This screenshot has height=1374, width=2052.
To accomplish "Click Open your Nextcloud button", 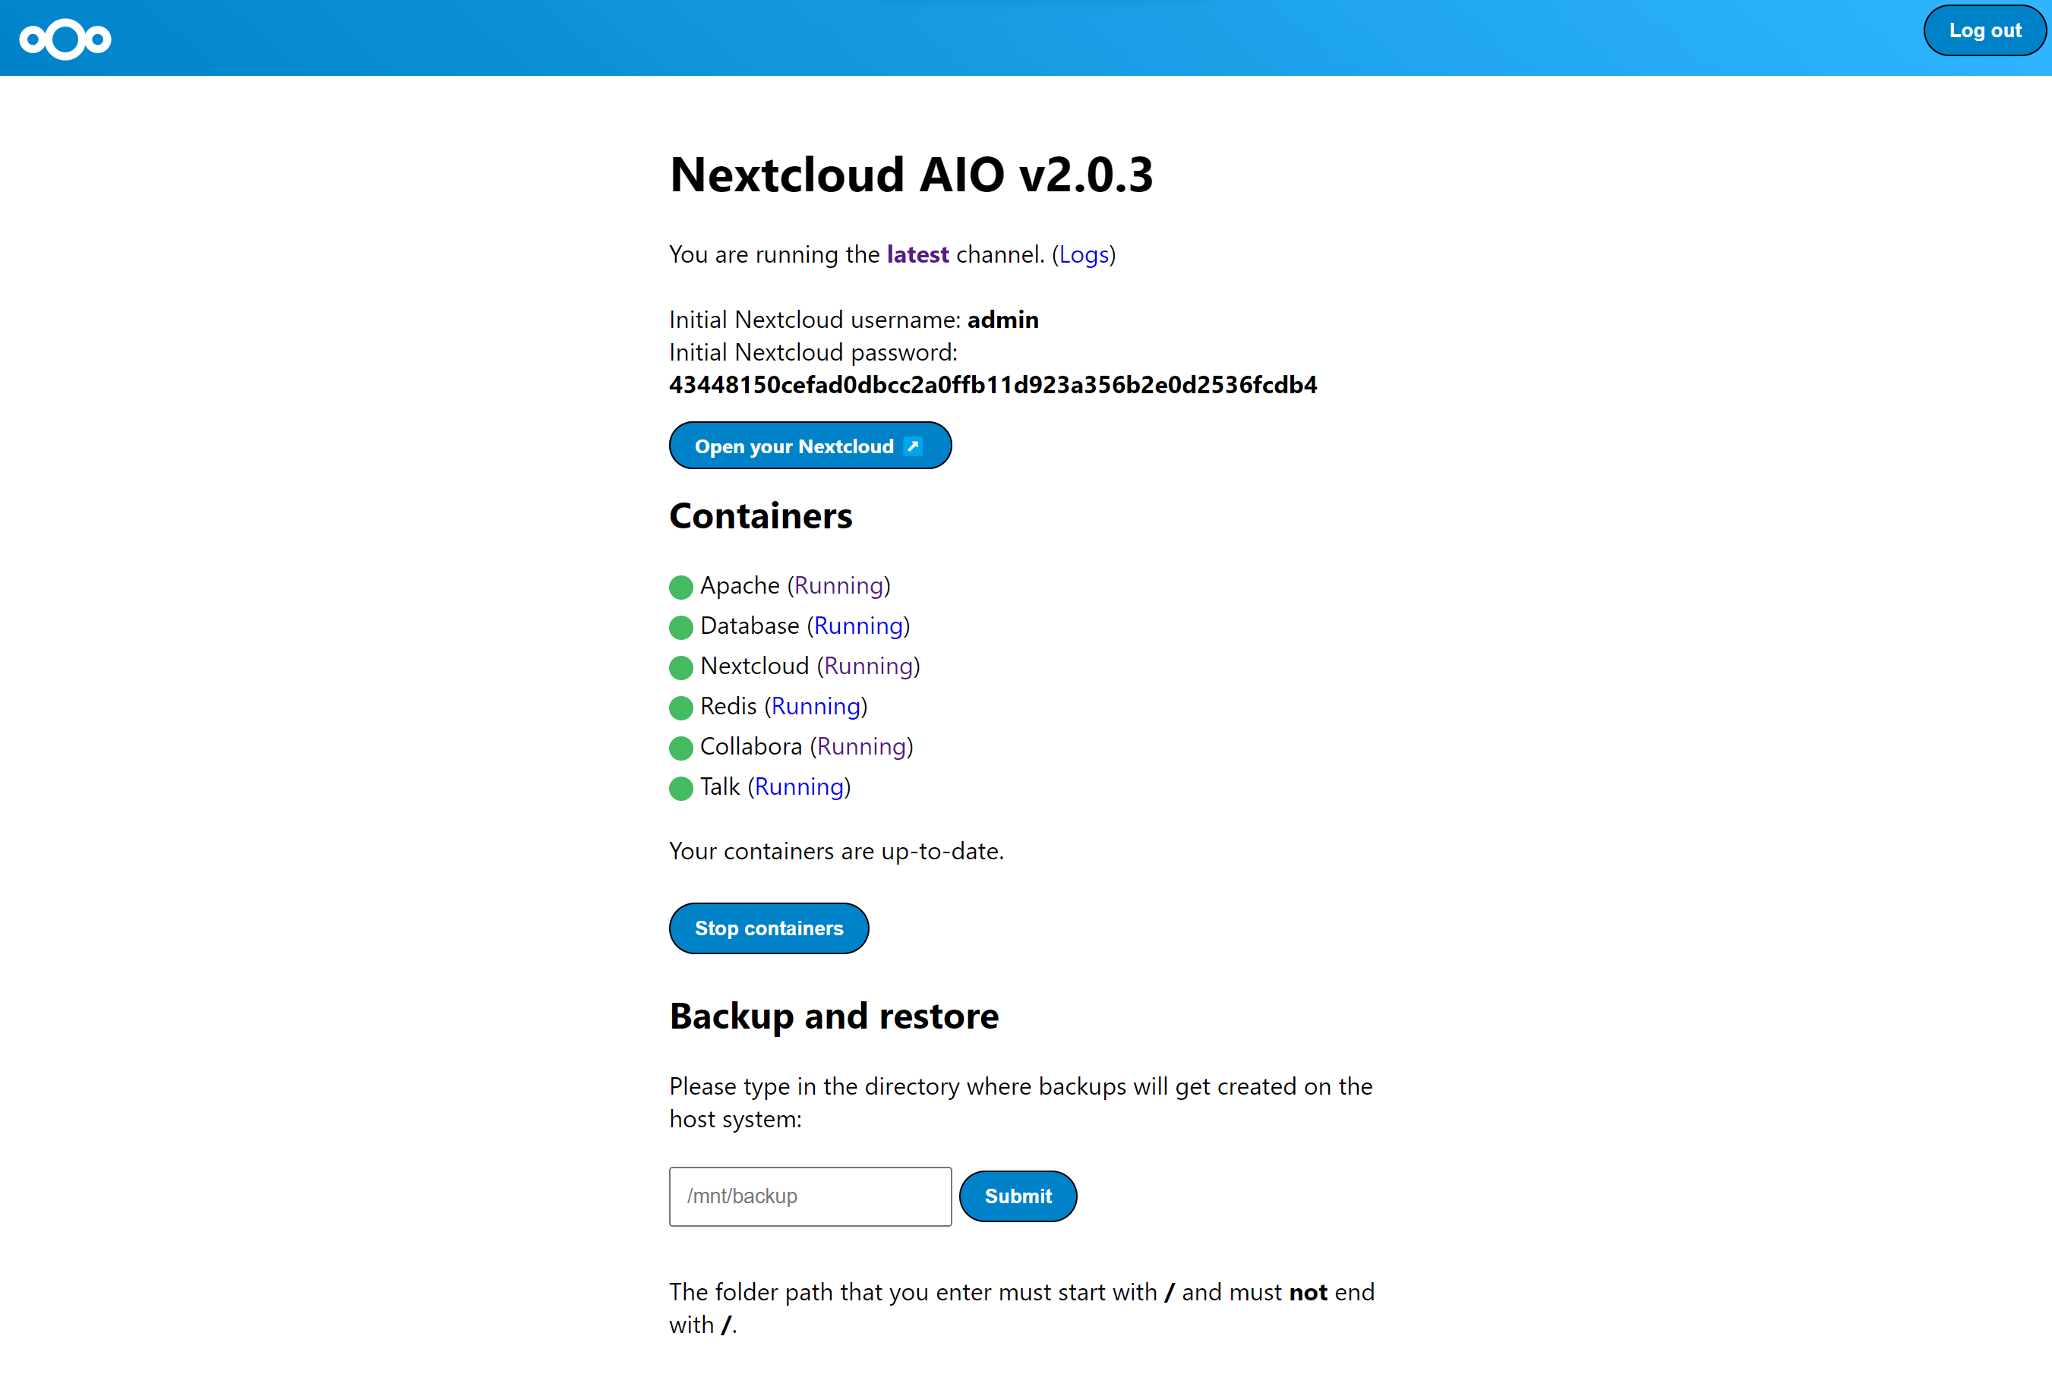I will click(x=810, y=445).
